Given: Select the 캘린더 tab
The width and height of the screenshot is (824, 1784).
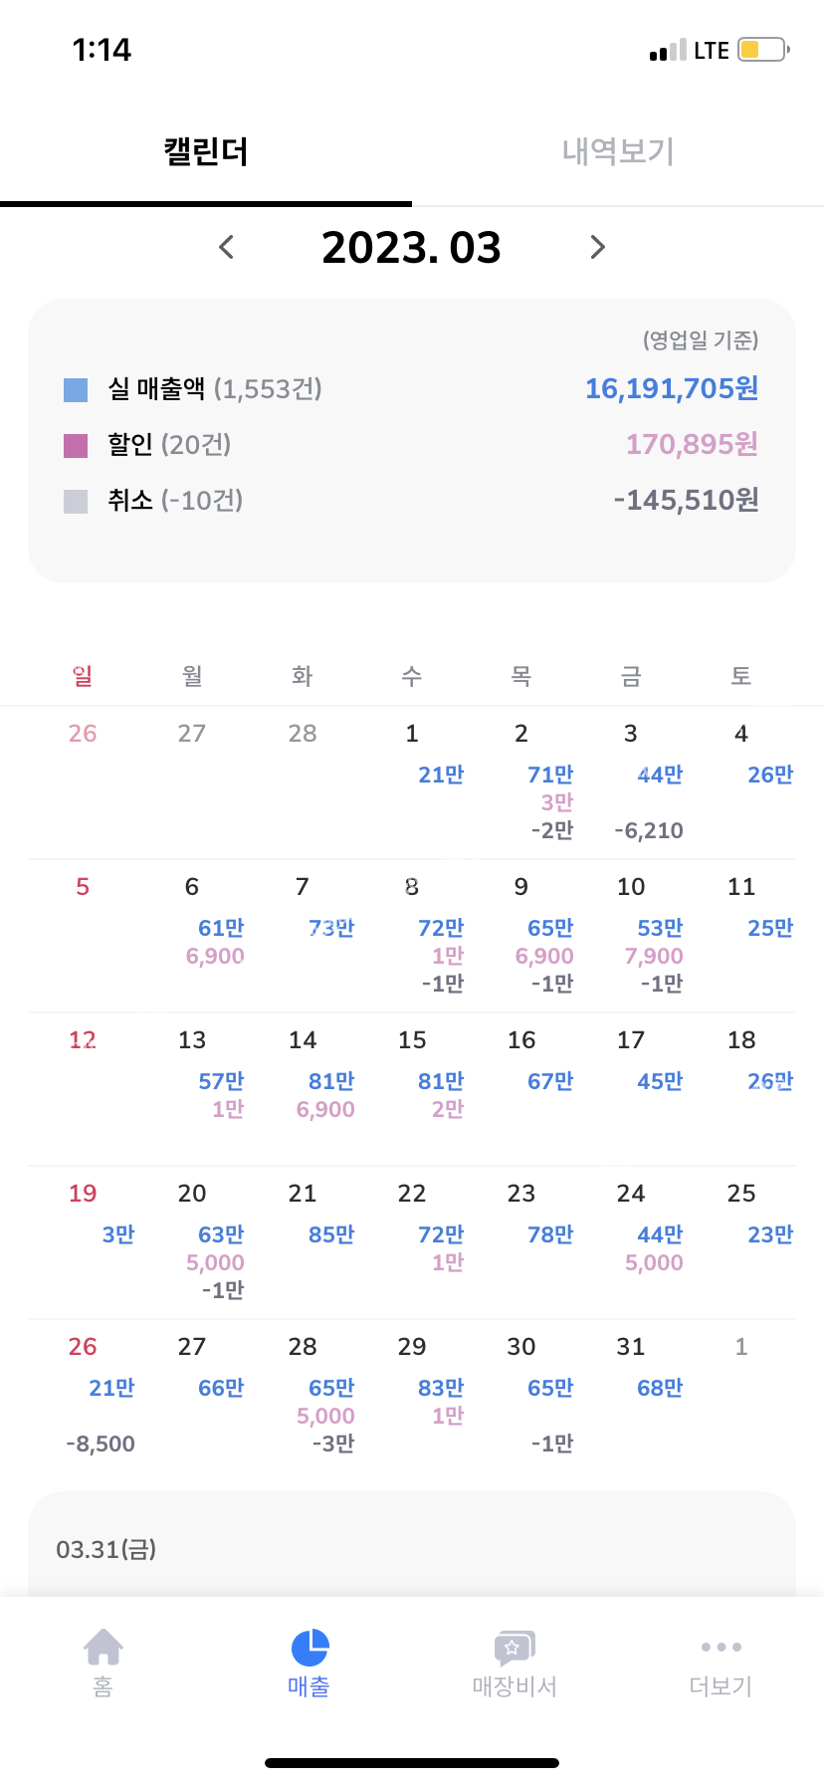Looking at the screenshot, I should pyautogui.click(x=206, y=151).
